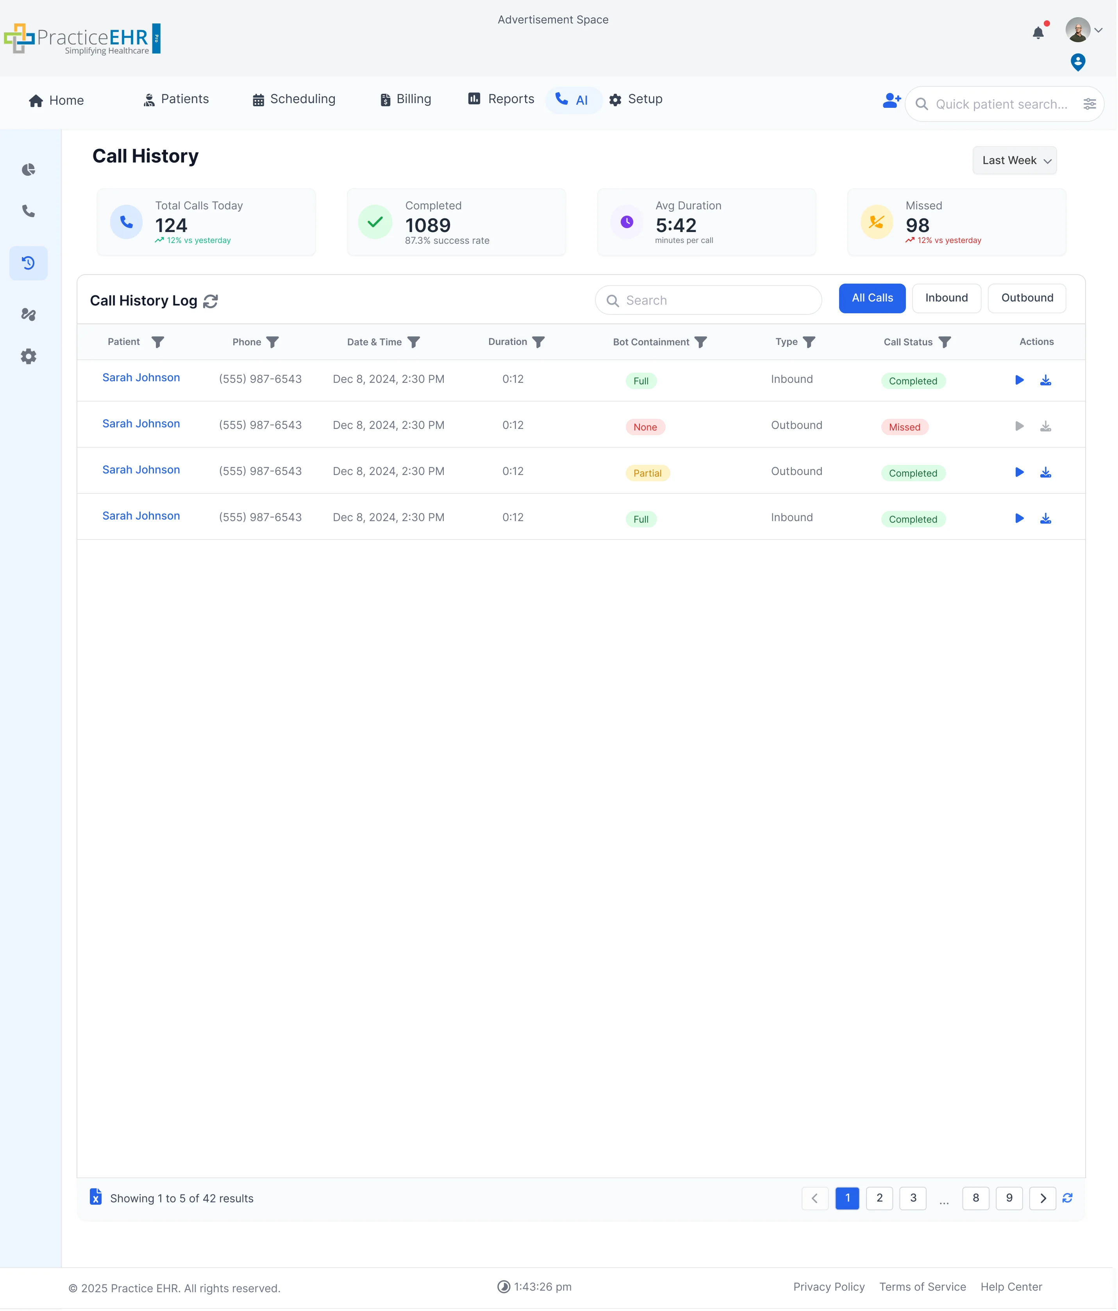The width and height of the screenshot is (1118, 1311).
Task: Enable the All Calls filter
Action: click(x=872, y=298)
